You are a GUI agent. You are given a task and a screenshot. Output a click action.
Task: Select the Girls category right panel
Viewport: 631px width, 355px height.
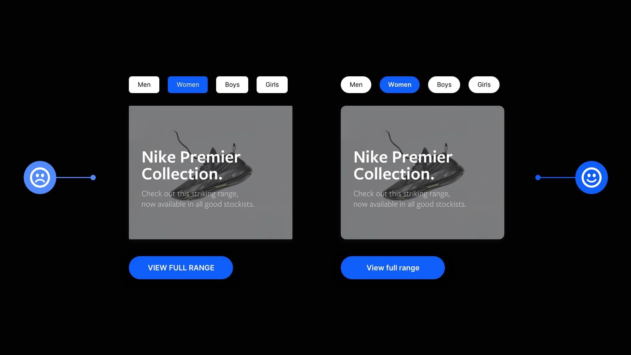[x=484, y=85]
